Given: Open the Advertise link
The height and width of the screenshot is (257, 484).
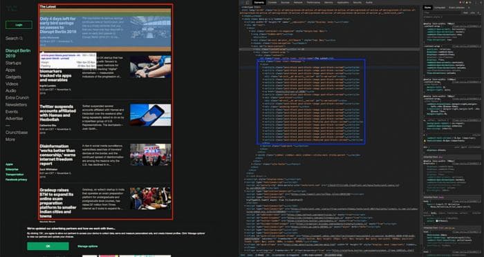Looking at the screenshot, I should click(x=15, y=118).
